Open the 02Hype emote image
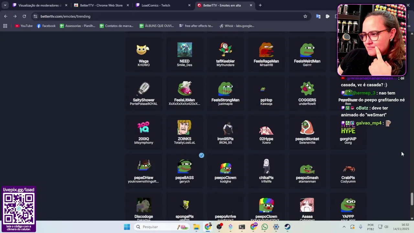Viewport: 414px width, 233px height. tap(266, 130)
